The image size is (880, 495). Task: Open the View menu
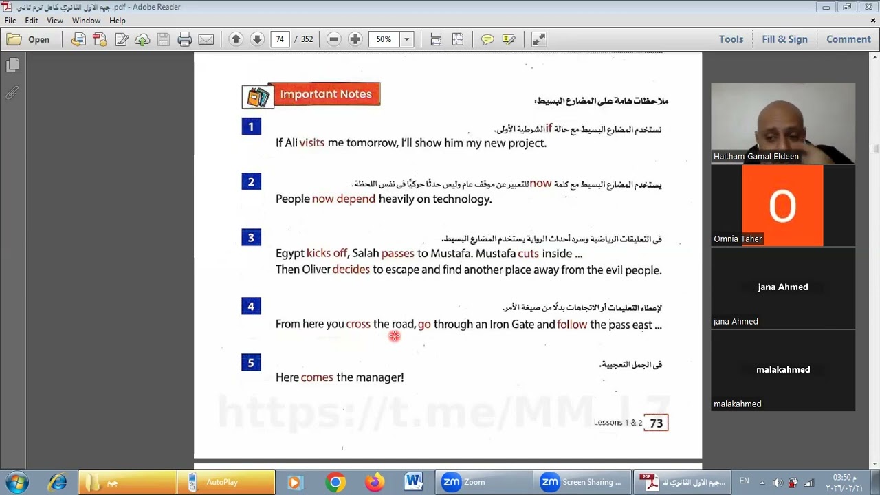coord(55,21)
